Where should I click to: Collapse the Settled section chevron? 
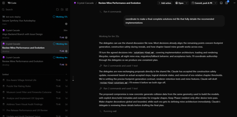[x=66, y=74]
